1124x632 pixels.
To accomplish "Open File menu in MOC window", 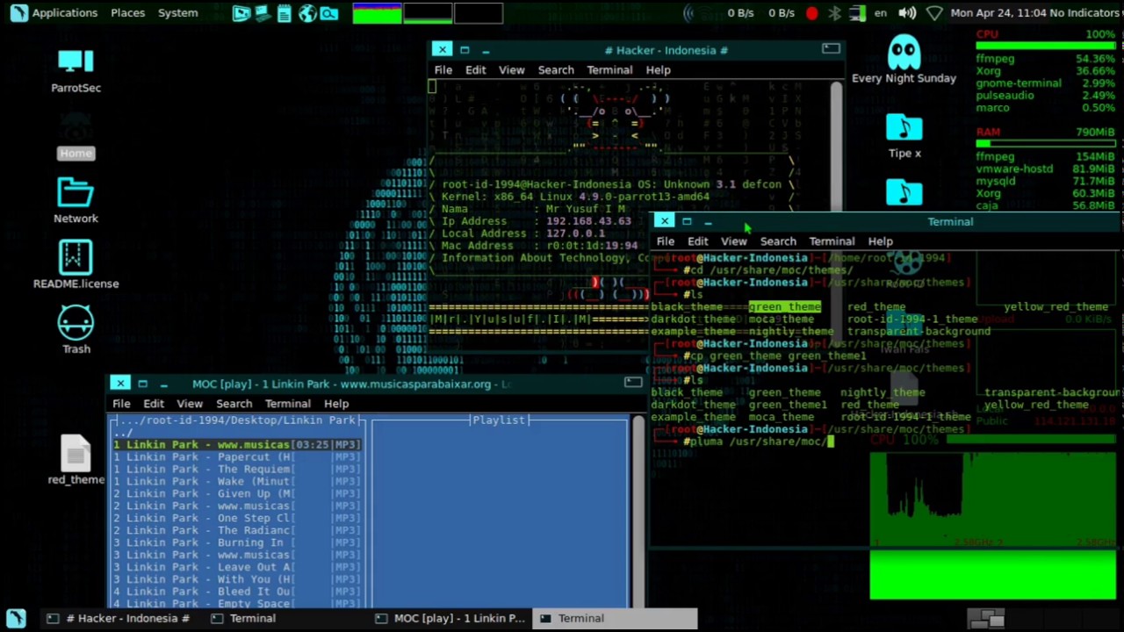I will (x=121, y=404).
